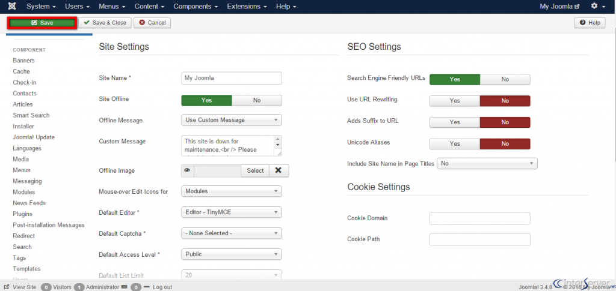Open the settings gear menu

pyautogui.click(x=598, y=6)
